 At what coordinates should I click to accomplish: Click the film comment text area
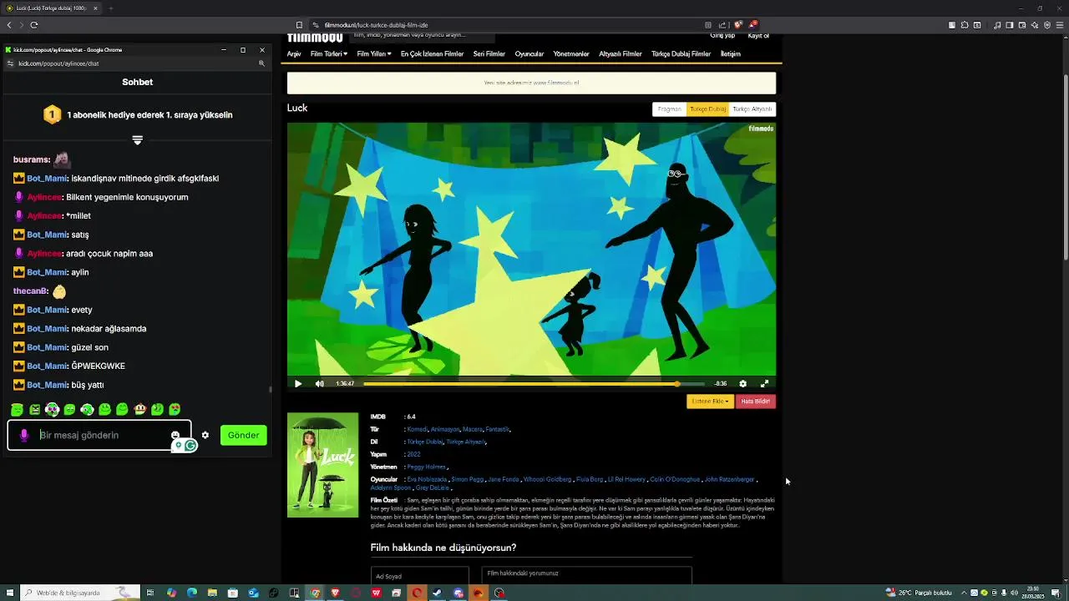pos(587,575)
